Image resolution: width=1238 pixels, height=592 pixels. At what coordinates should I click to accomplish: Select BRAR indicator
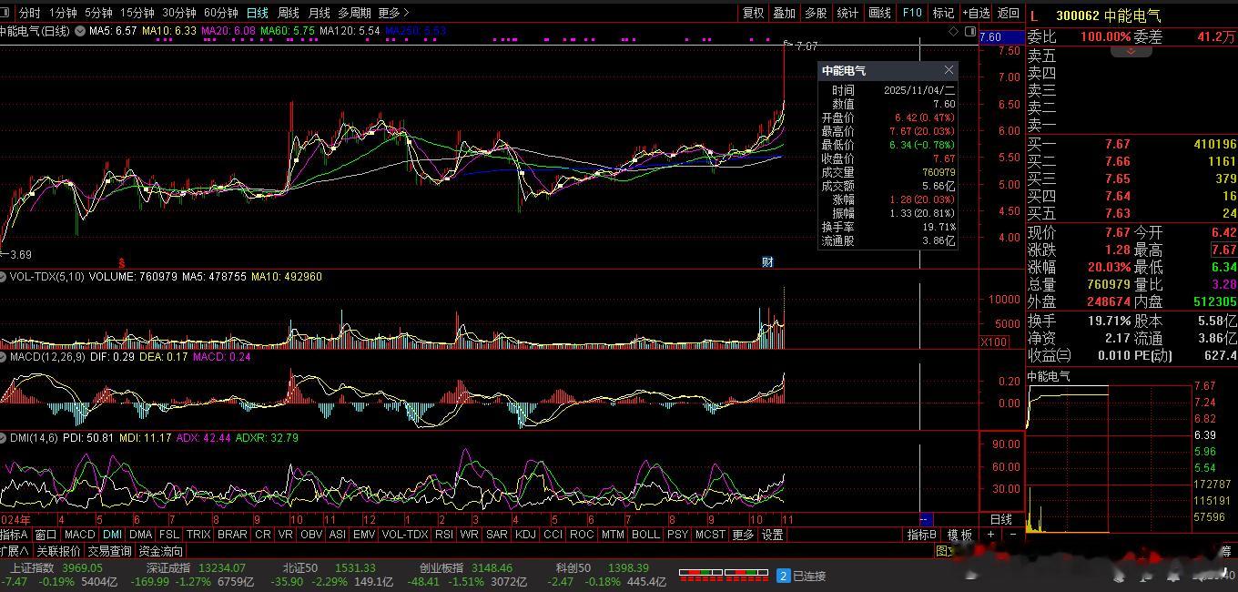click(x=232, y=535)
